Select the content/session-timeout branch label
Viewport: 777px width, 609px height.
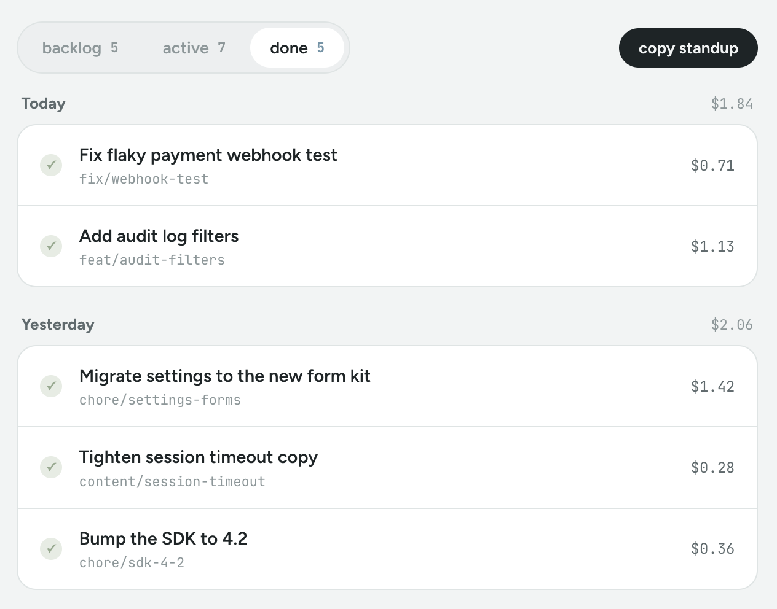click(172, 481)
